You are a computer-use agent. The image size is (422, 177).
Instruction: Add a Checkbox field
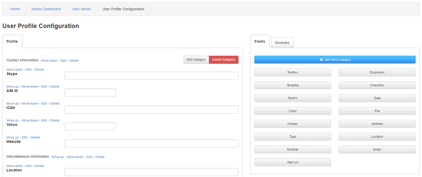point(377,85)
